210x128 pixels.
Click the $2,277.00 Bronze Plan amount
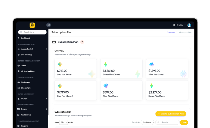(155, 92)
